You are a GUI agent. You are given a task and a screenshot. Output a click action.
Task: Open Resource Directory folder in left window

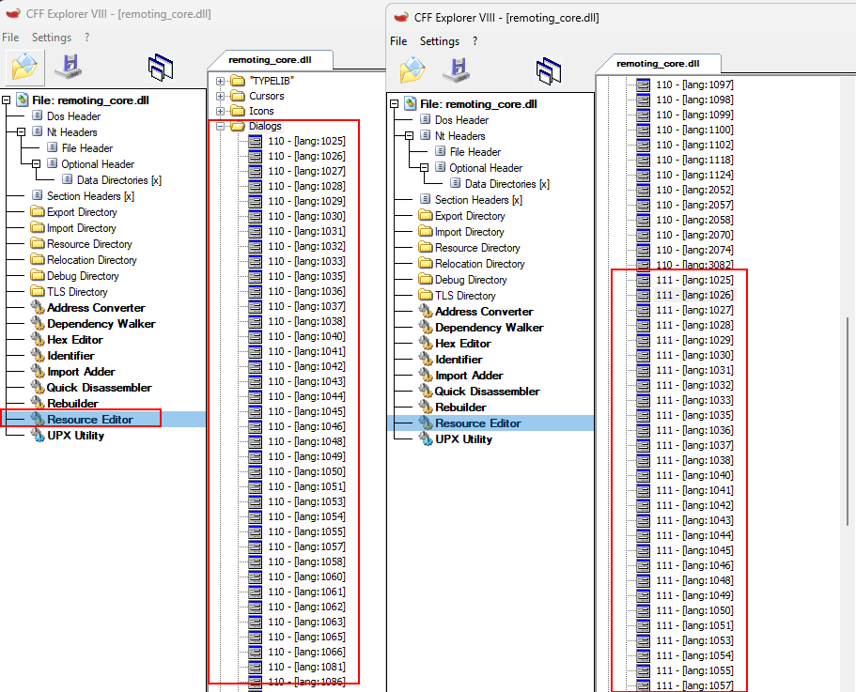[89, 244]
